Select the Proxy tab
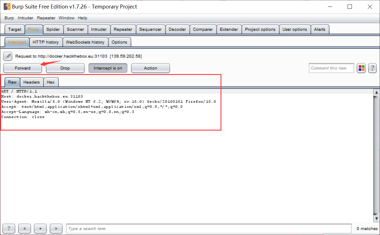380x235 pixels. pyautogui.click(x=34, y=29)
